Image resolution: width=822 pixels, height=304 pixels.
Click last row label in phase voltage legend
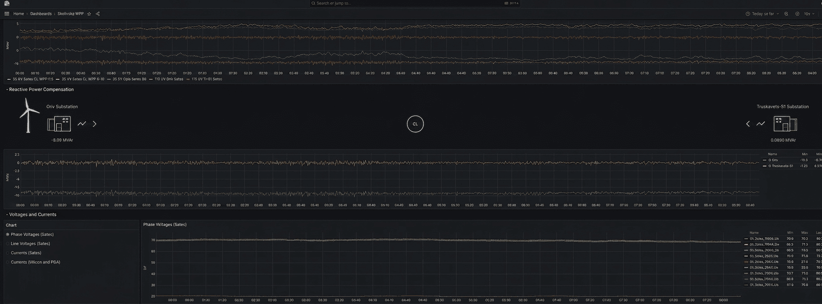coord(764,285)
